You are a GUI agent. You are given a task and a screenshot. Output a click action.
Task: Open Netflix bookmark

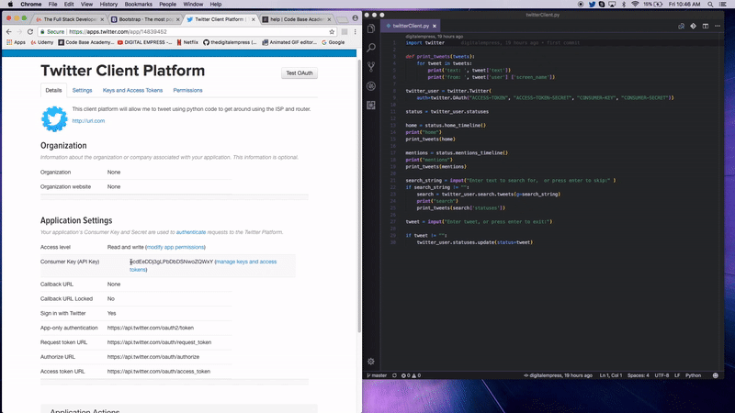coord(187,42)
